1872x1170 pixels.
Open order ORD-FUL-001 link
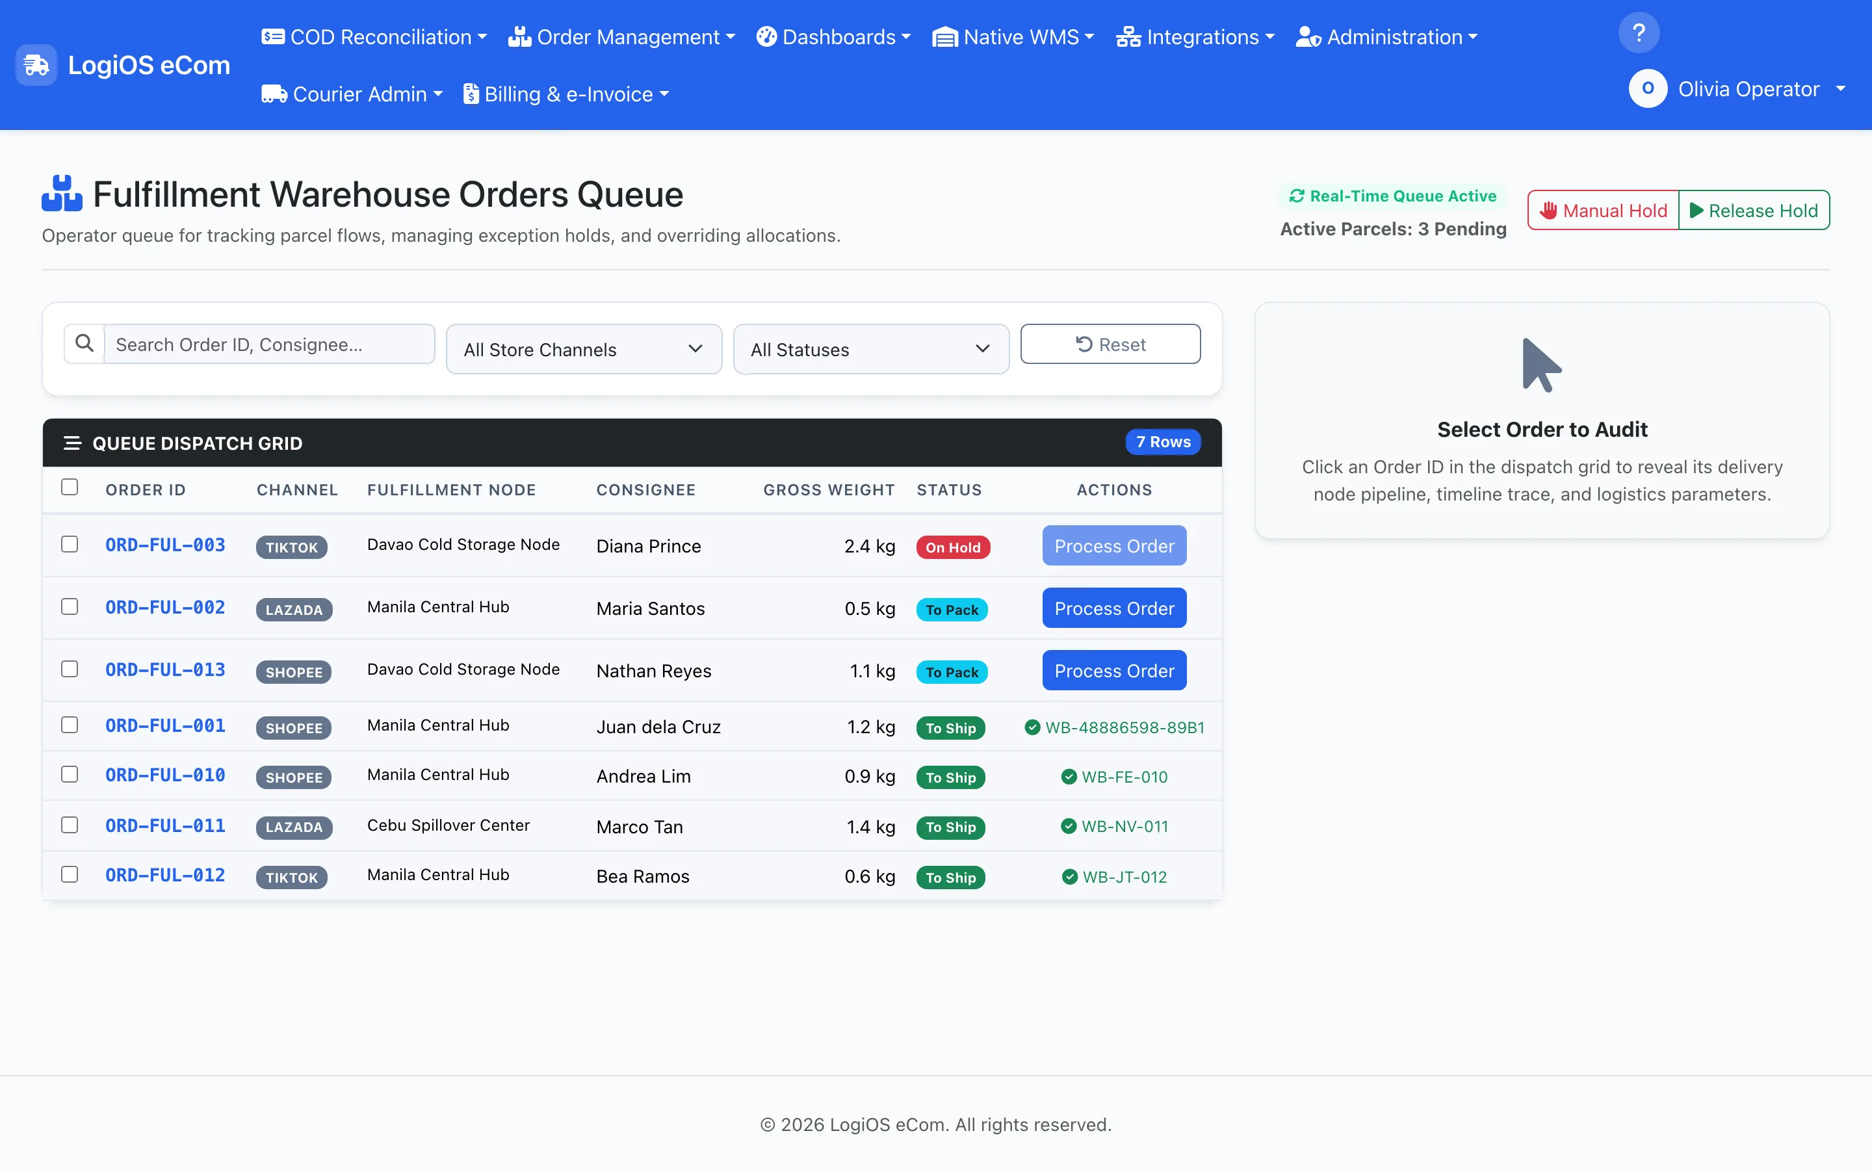(166, 726)
